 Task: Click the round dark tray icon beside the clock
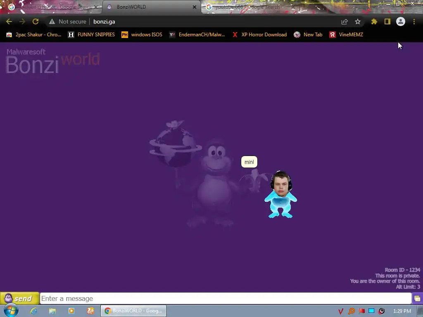point(381,311)
